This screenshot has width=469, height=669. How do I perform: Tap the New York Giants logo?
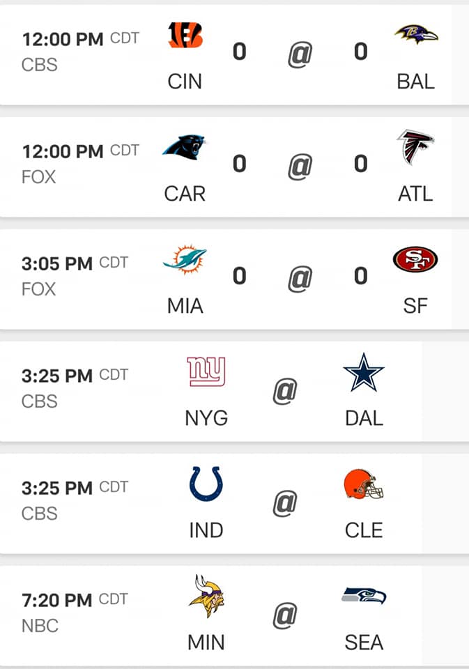pos(206,372)
